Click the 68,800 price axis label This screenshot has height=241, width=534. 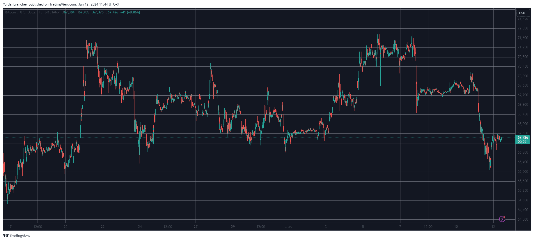(x=523, y=105)
